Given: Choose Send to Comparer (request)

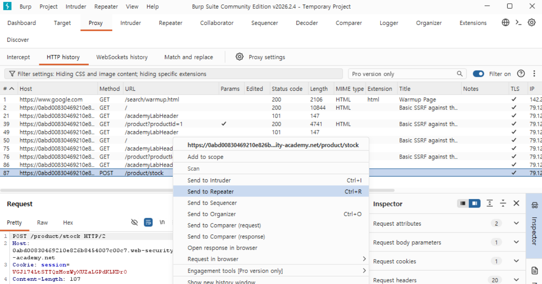Looking at the screenshot, I should [271, 225].
